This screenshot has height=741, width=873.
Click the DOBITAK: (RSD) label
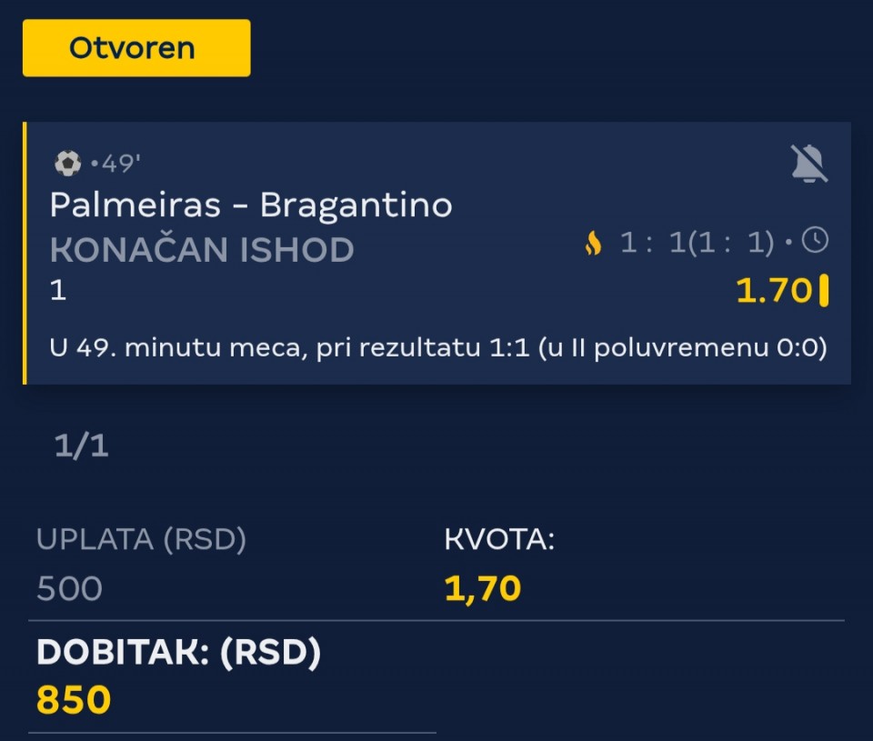[x=178, y=653]
